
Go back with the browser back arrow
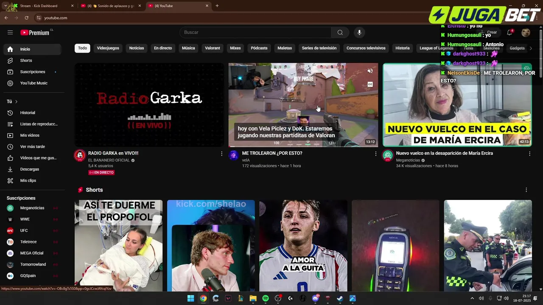6,18
